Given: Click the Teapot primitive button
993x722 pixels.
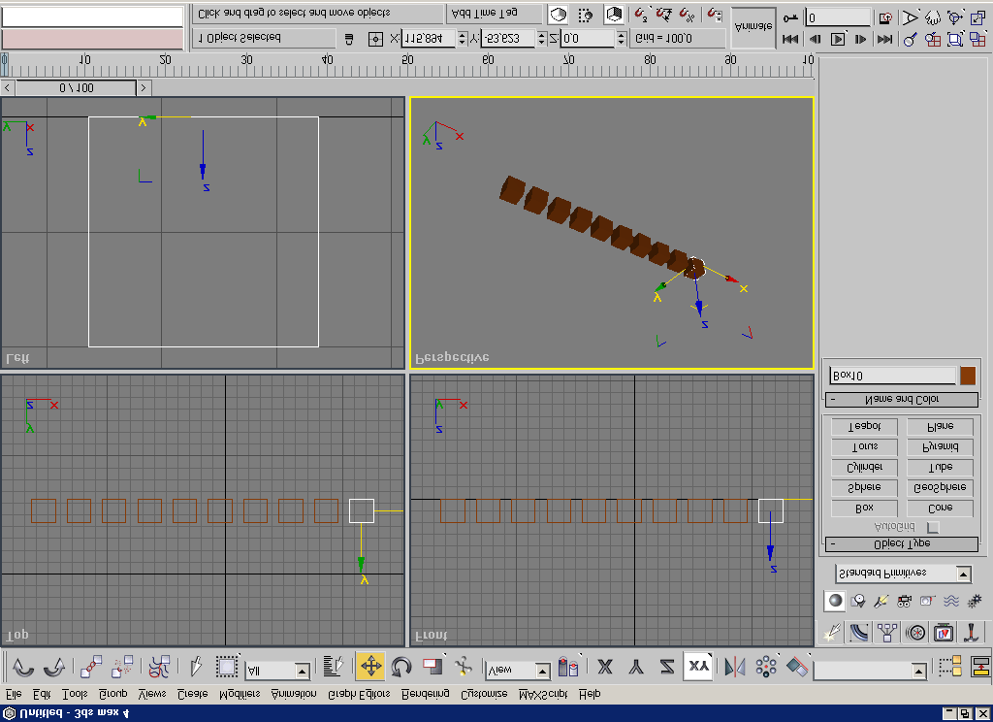Looking at the screenshot, I should [x=864, y=427].
